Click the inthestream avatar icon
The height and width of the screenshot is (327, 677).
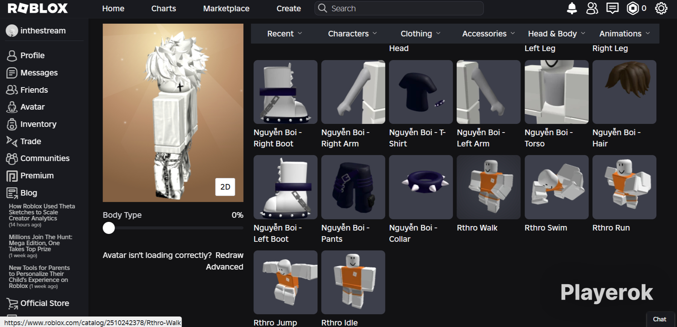pyautogui.click(x=12, y=31)
